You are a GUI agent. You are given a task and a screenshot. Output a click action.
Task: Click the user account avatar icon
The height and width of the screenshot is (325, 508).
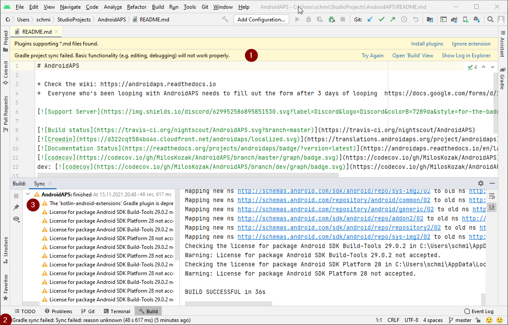coord(501,19)
